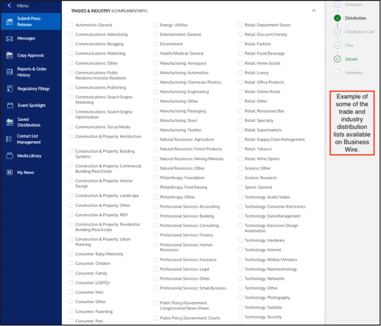Open the Messages envelope icon
The image size is (381, 326).
(9, 39)
